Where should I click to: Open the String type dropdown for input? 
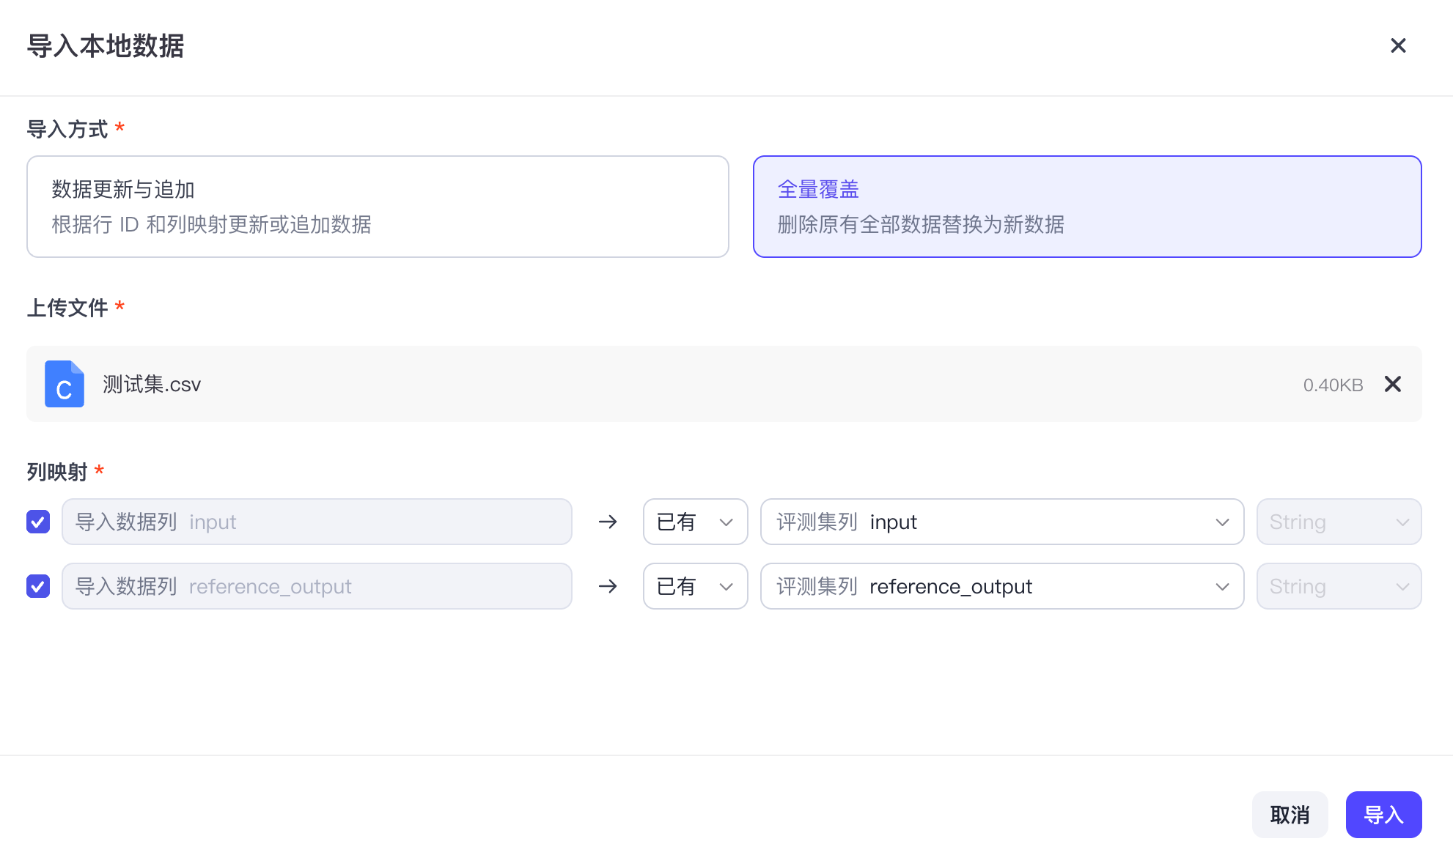coord(1339,522)
